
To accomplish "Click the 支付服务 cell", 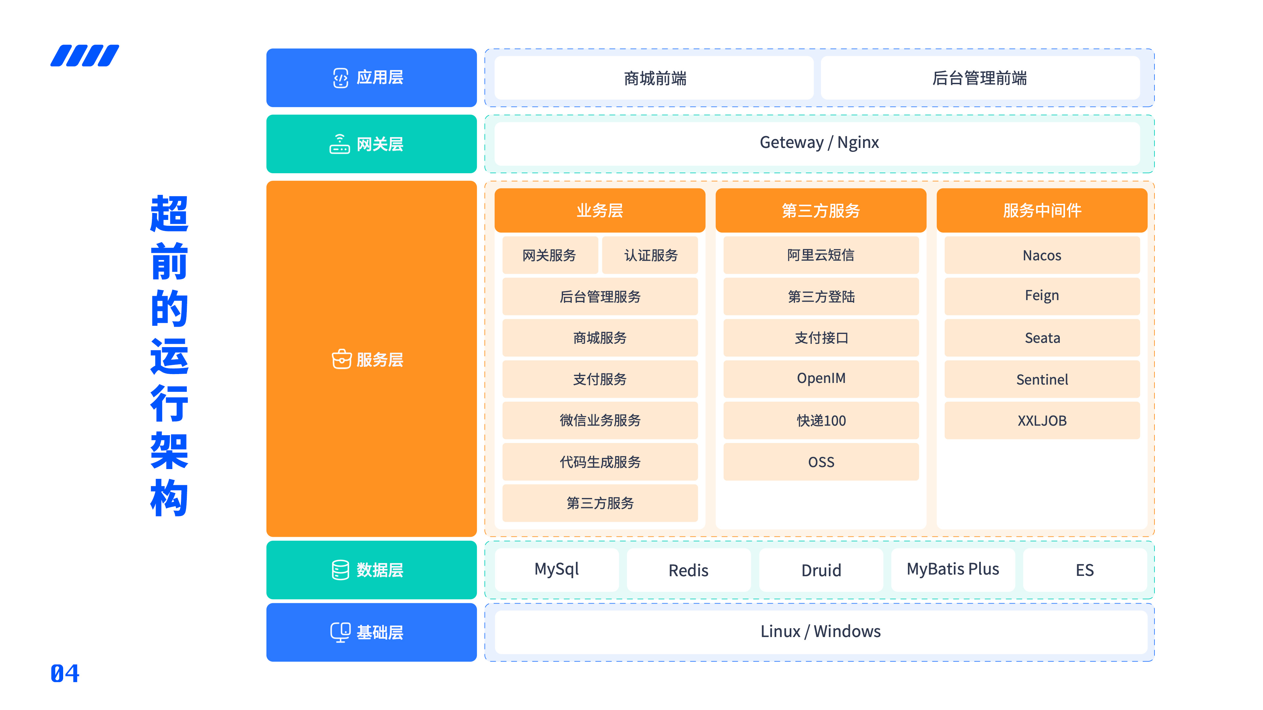I will [600, 379].
